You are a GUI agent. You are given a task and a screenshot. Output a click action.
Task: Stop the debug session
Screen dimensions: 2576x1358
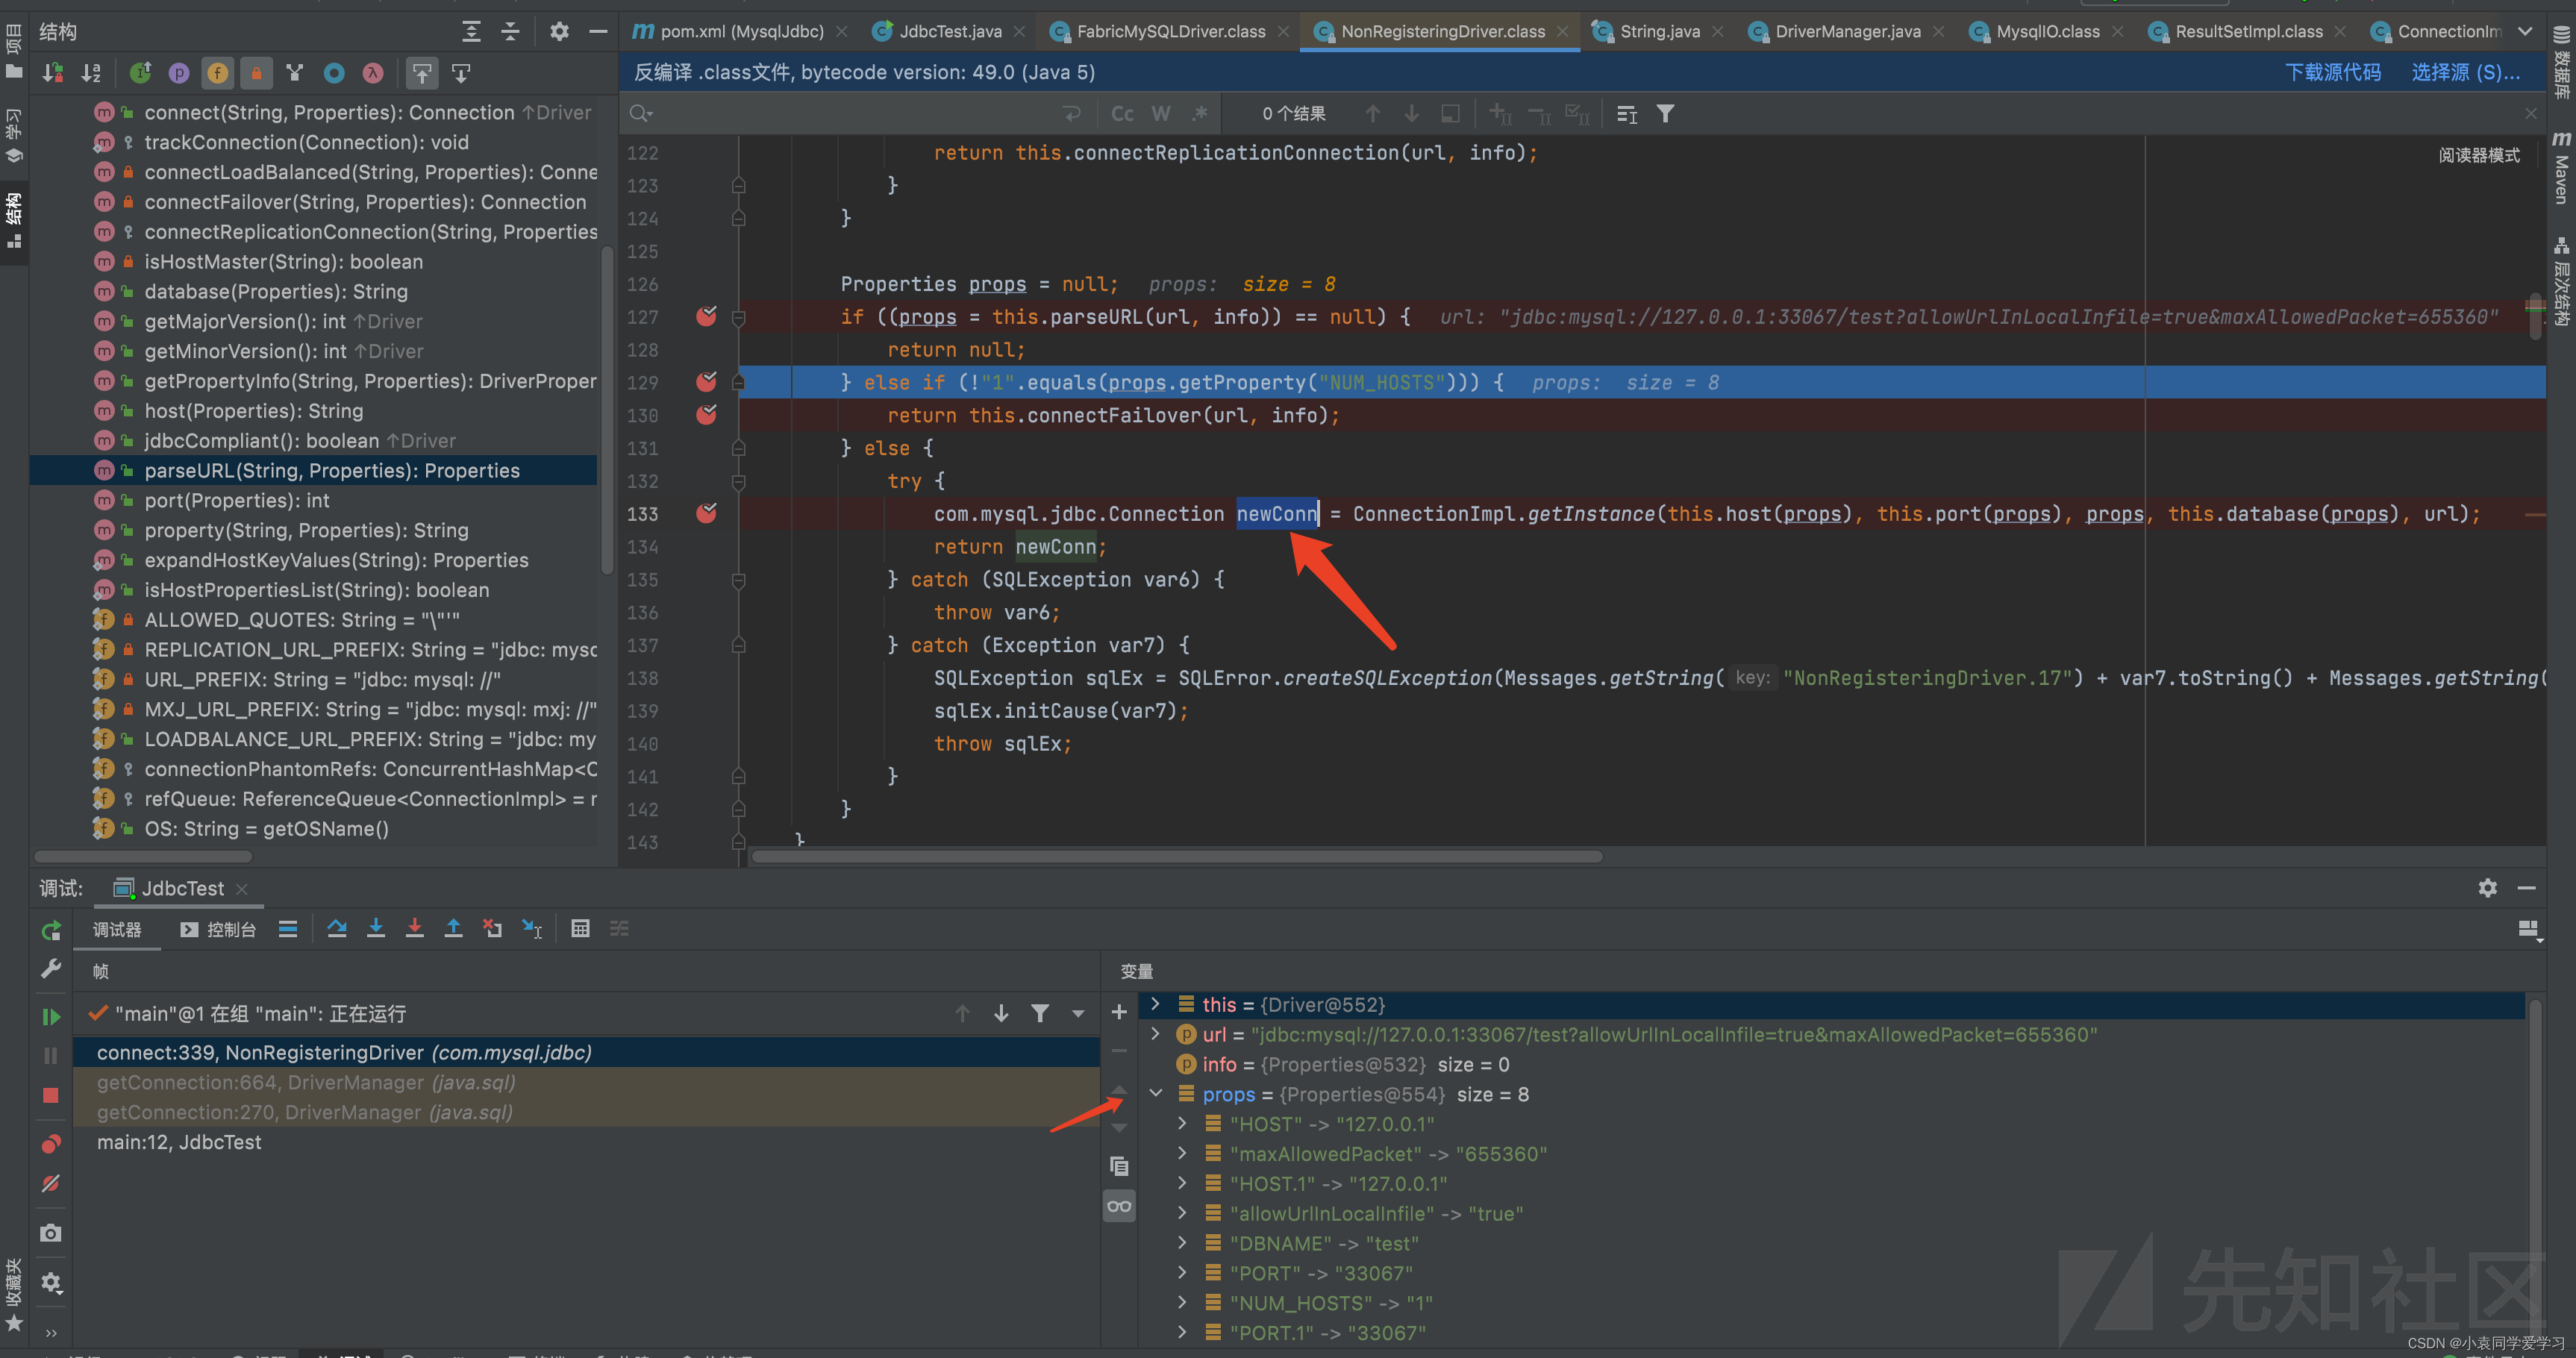coord(51,1095)
